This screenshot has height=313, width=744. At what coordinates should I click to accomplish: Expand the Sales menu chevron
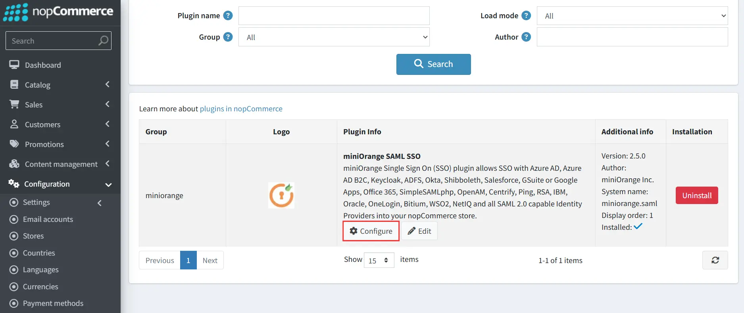pos(108,104)
